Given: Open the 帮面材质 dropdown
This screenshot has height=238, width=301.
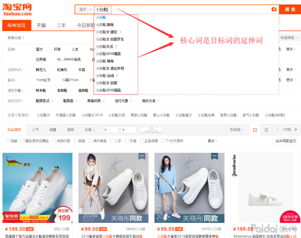Looking at the screenshot, I should (96, 101).
